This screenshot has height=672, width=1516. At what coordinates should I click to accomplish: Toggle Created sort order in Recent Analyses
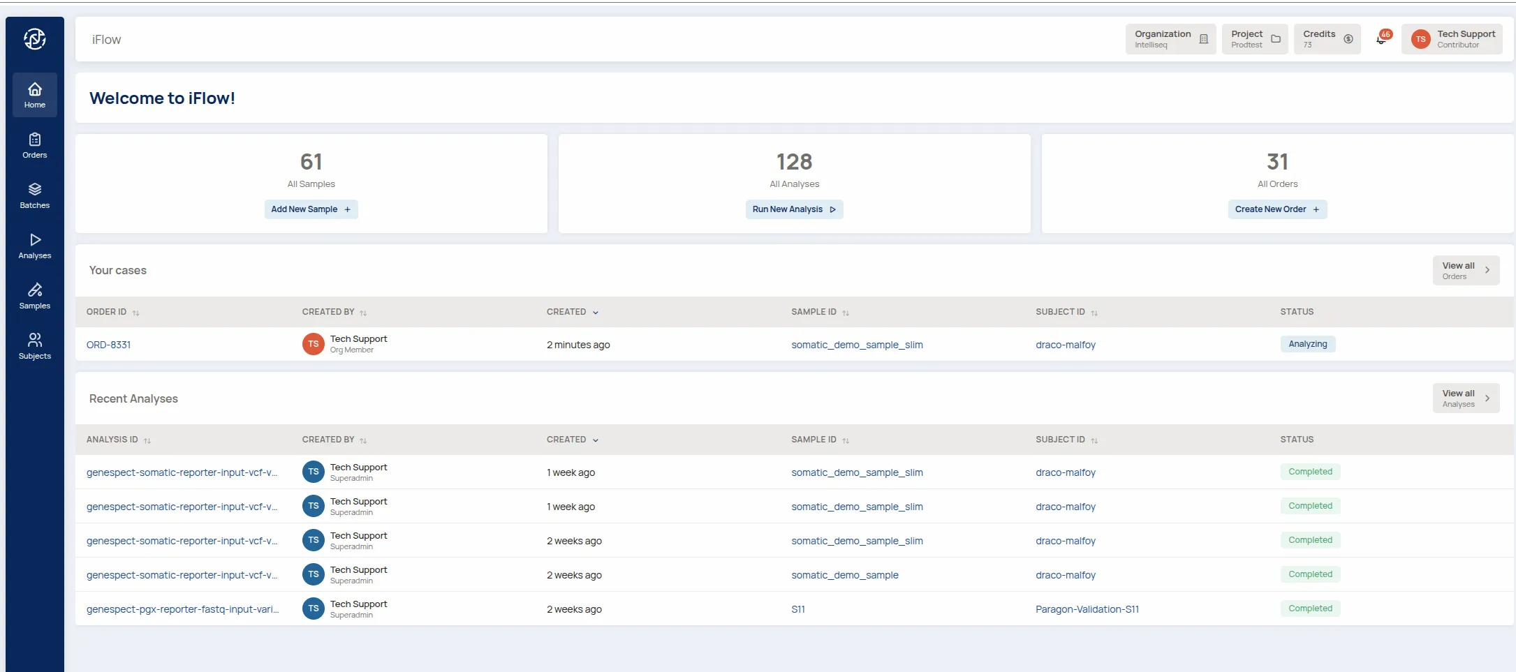tap(573, 440)
